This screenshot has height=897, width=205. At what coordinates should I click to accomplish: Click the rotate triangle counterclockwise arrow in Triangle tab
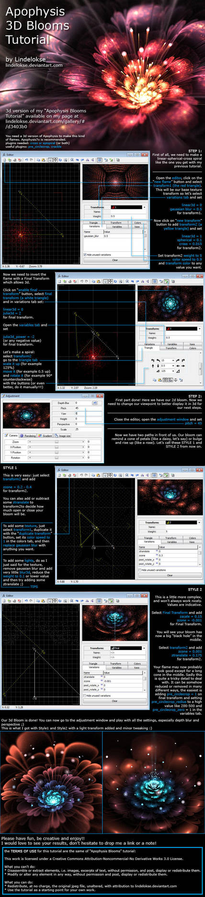coord(158,360)
